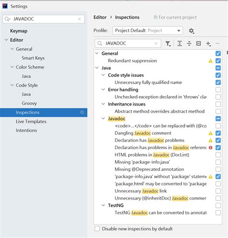
Task: Click the Expand All tree icon
Action: 179,44
